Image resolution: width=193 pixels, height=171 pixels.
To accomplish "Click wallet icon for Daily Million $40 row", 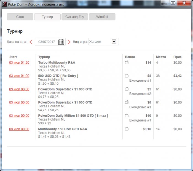I will click(x=127, y=116).
